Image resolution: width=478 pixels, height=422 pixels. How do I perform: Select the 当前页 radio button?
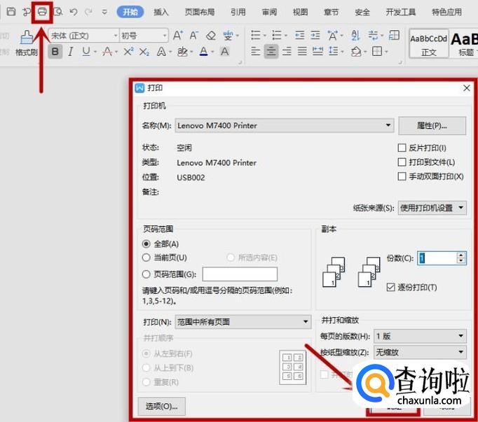click(146, 258)
